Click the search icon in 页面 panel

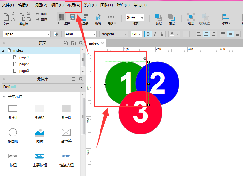[x=81, y=43]
